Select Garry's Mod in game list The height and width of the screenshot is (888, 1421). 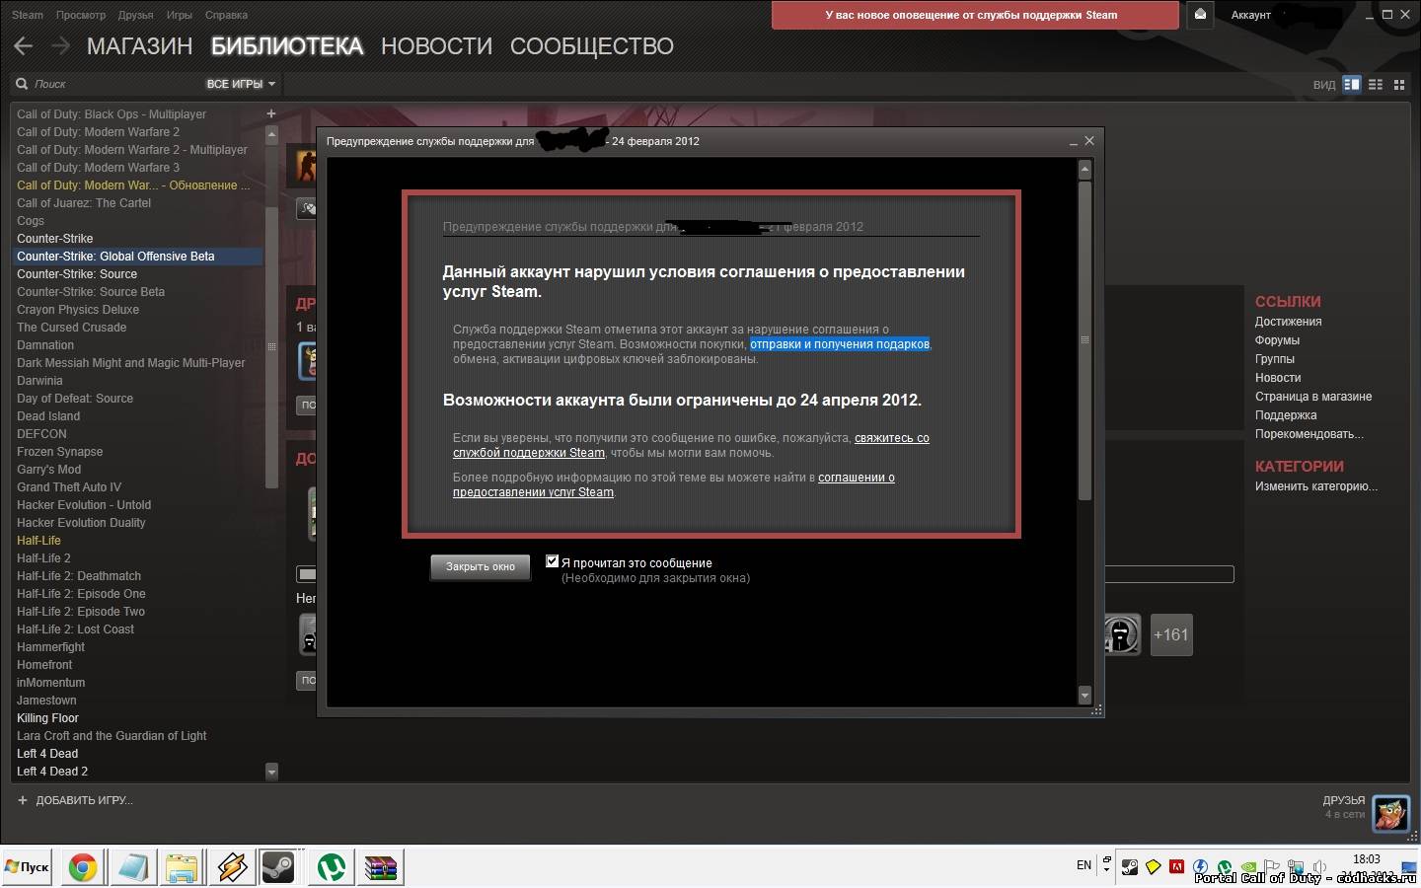pos(48,469)
